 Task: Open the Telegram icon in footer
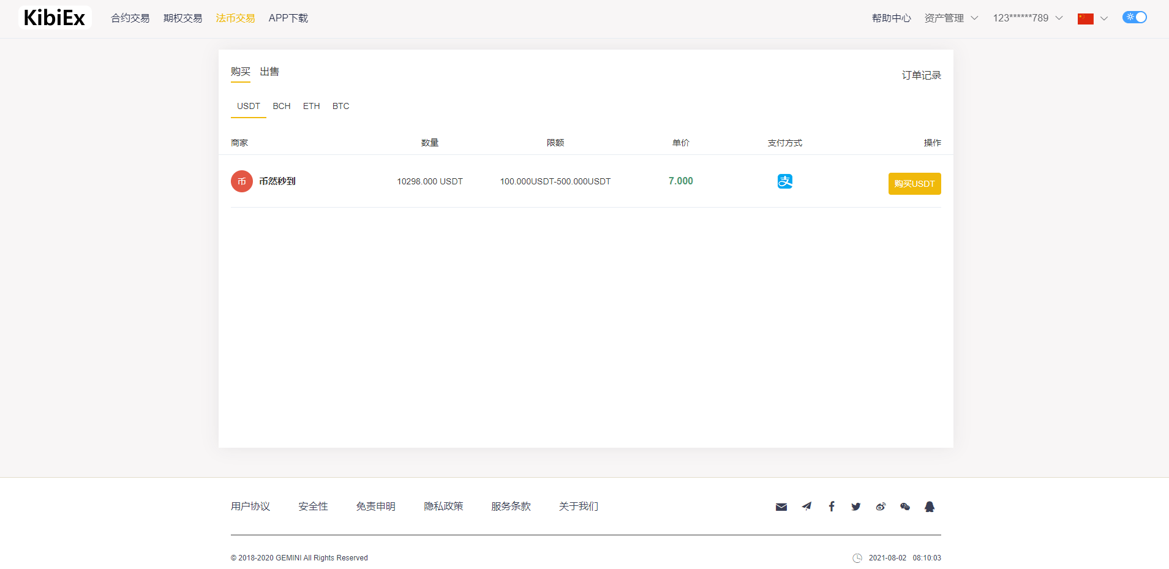[x=806, y=507]
